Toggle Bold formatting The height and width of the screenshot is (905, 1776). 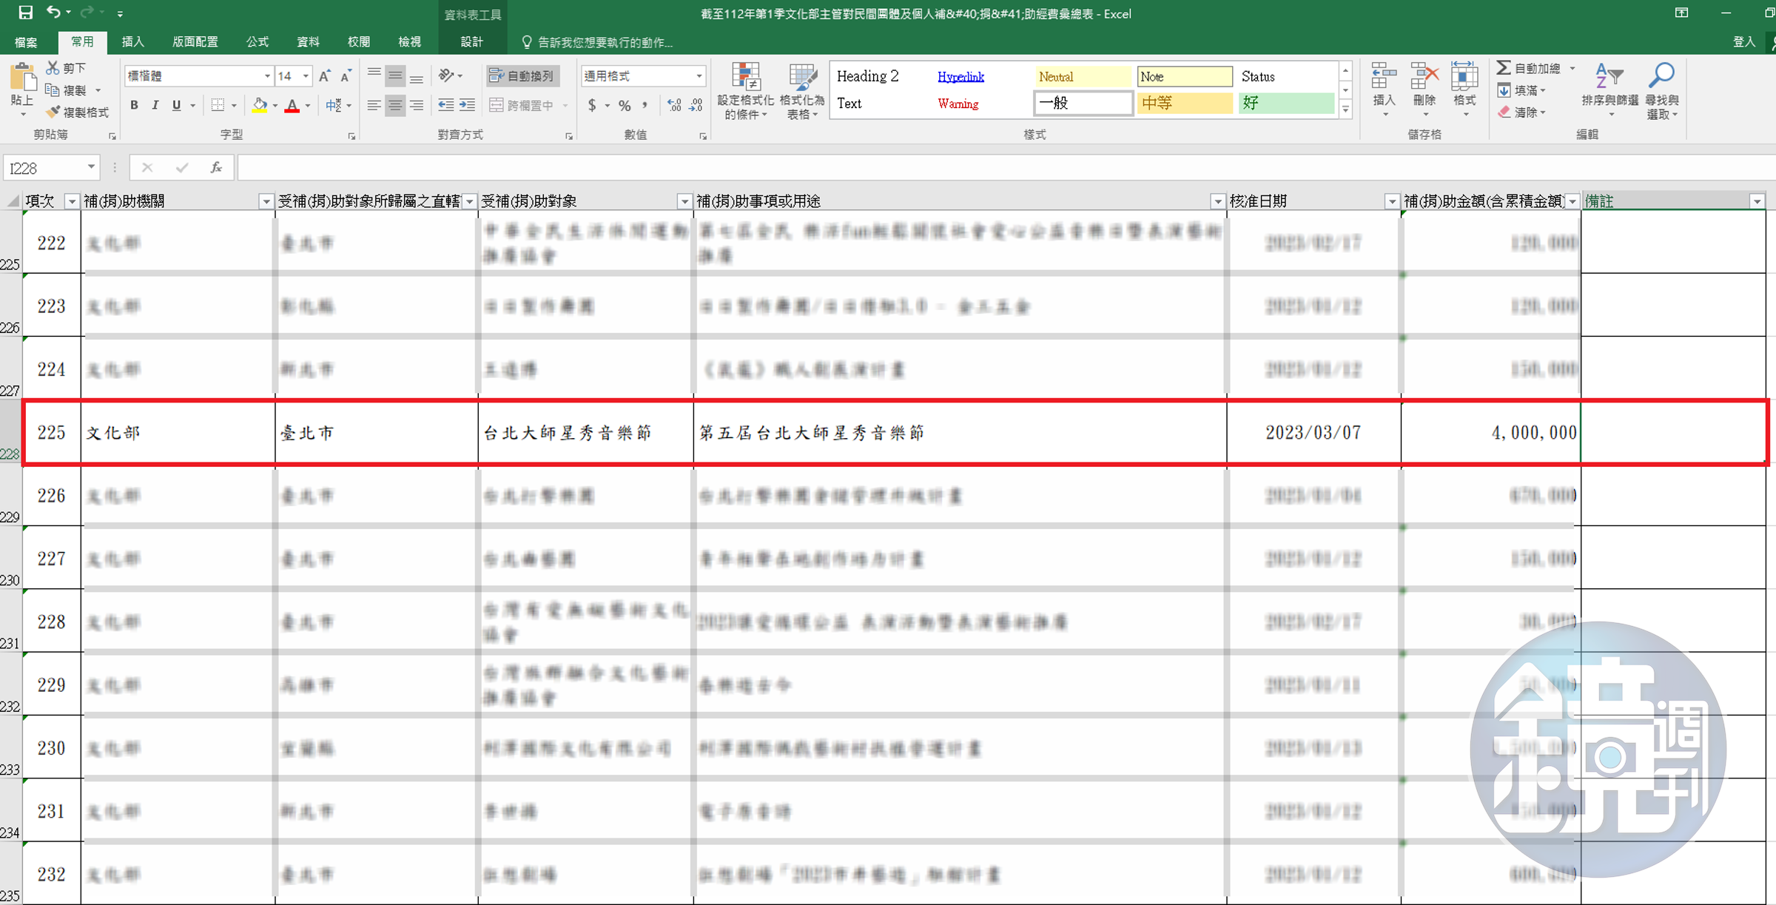pyautogui.click(x=134, y=106)
